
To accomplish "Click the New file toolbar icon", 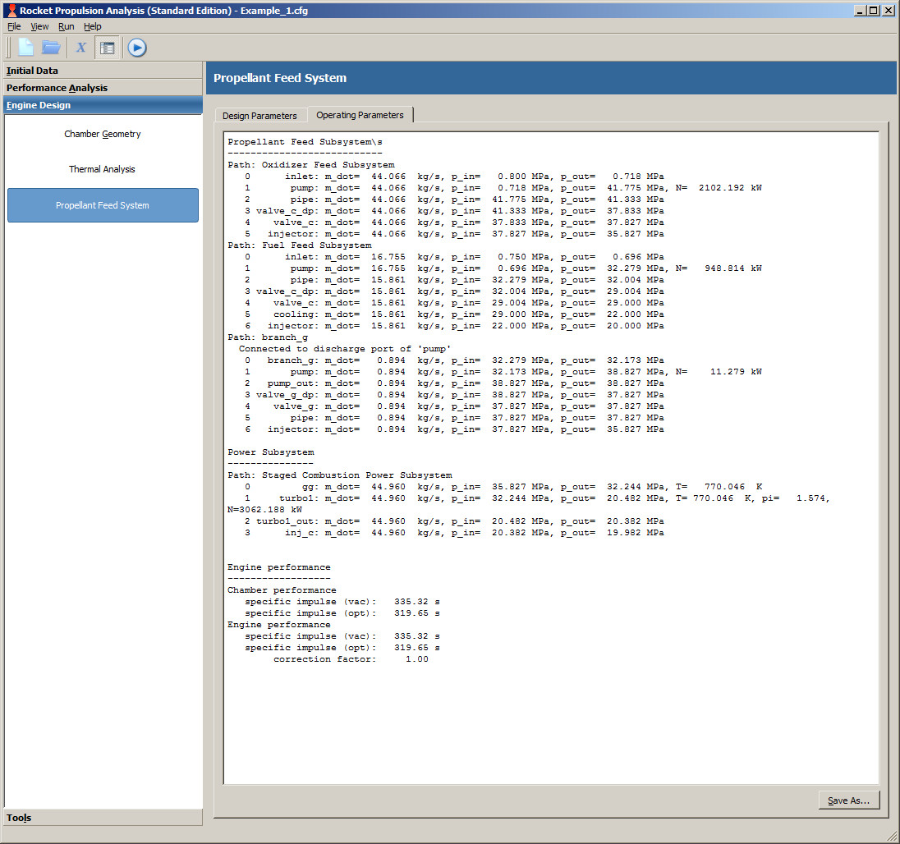I will tap(25, 48).
